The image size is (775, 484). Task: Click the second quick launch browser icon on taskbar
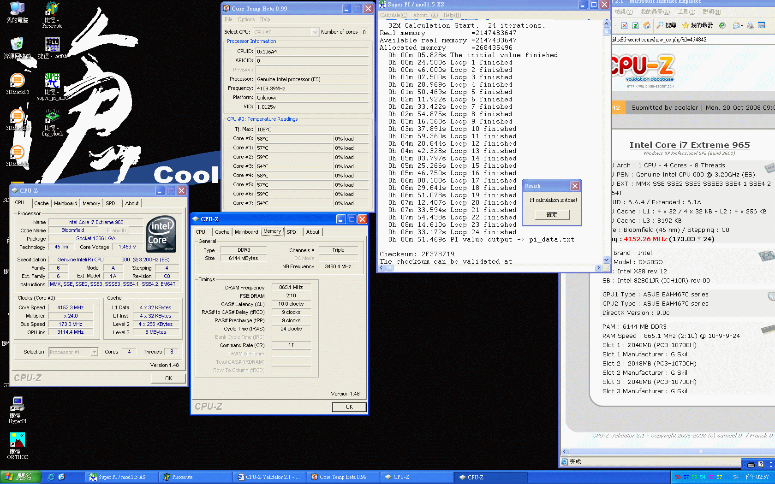click(x=61, y=477)
